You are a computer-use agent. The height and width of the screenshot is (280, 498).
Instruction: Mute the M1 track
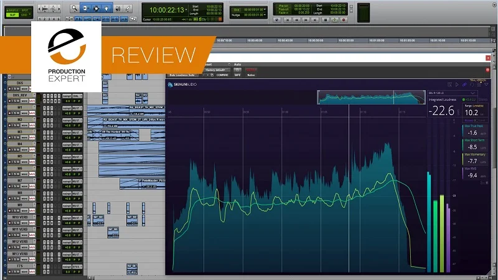click(x=19, y=113)
